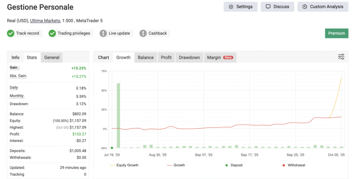355x179 pixels.
Task: Switch to the Balance chart tab
Action: click(x=146, y=57)
